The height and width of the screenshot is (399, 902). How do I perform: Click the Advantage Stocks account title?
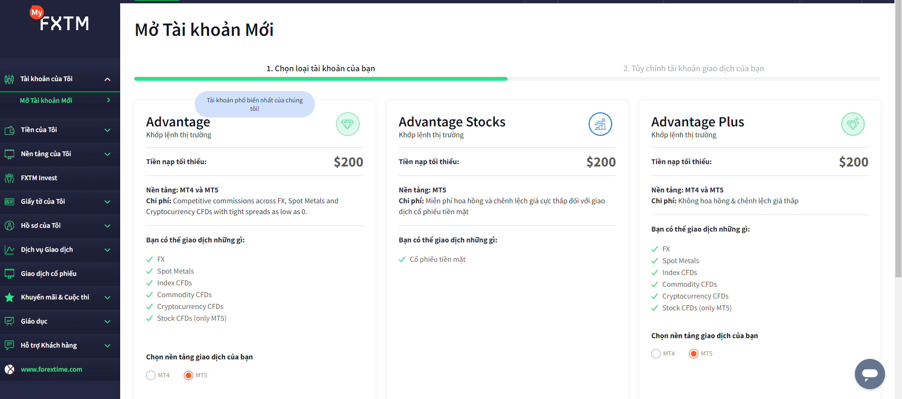click(452, 122)
